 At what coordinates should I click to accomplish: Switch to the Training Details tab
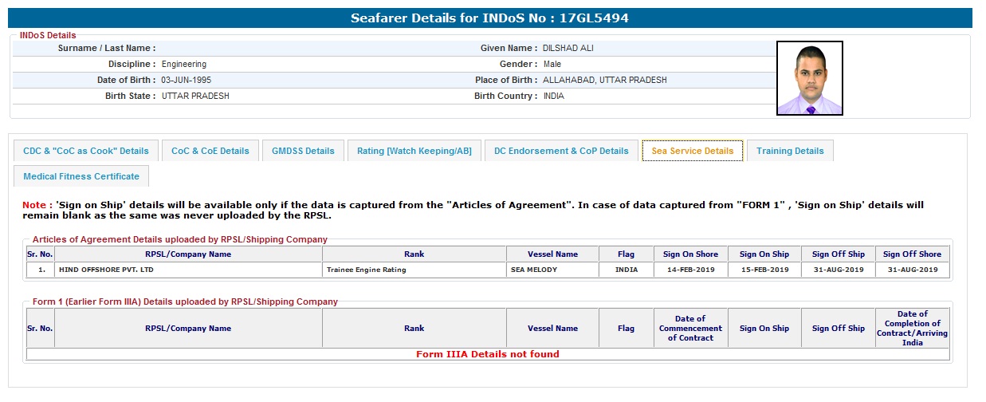(790, 151)
